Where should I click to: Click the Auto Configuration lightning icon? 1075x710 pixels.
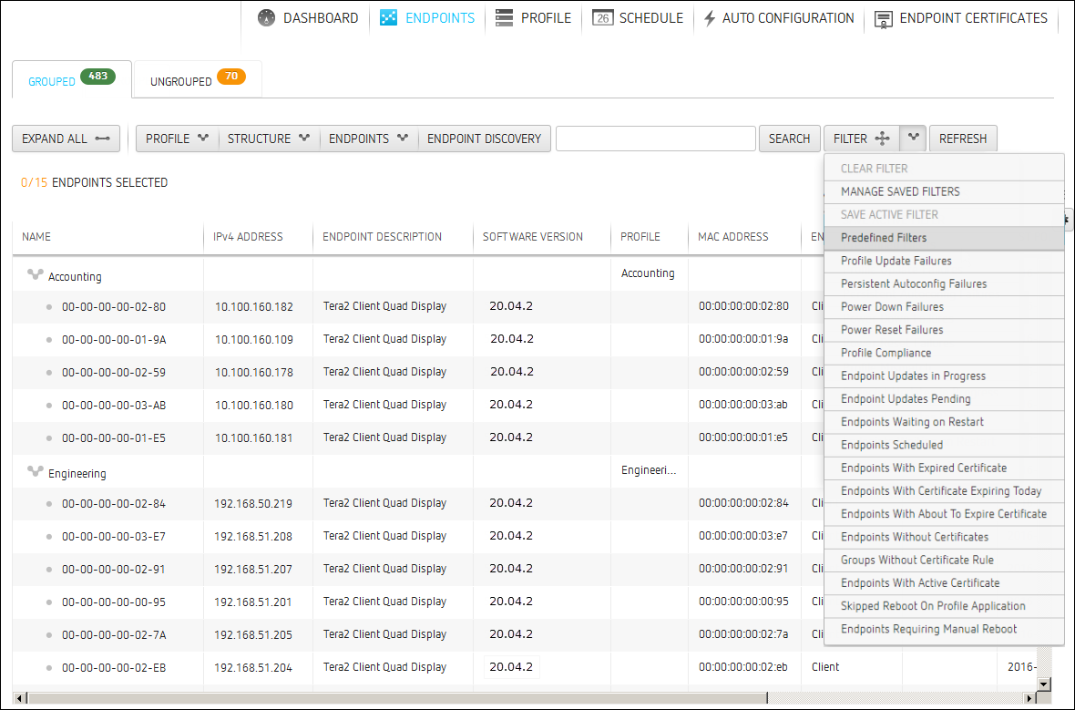(x=710, y=18)
